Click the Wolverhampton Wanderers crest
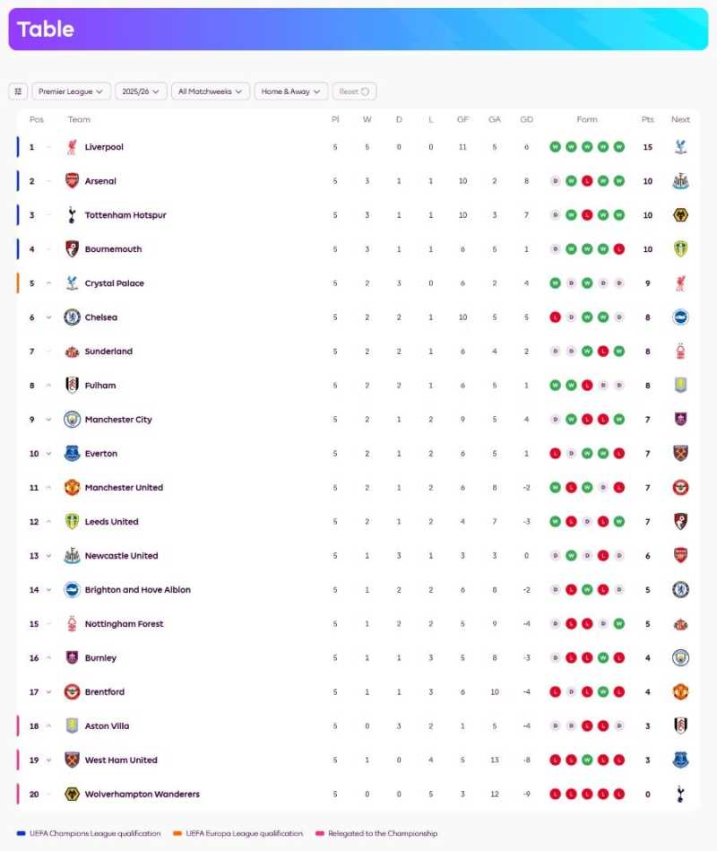This screenshot has width=717, height=851. [x=73, y=794]
